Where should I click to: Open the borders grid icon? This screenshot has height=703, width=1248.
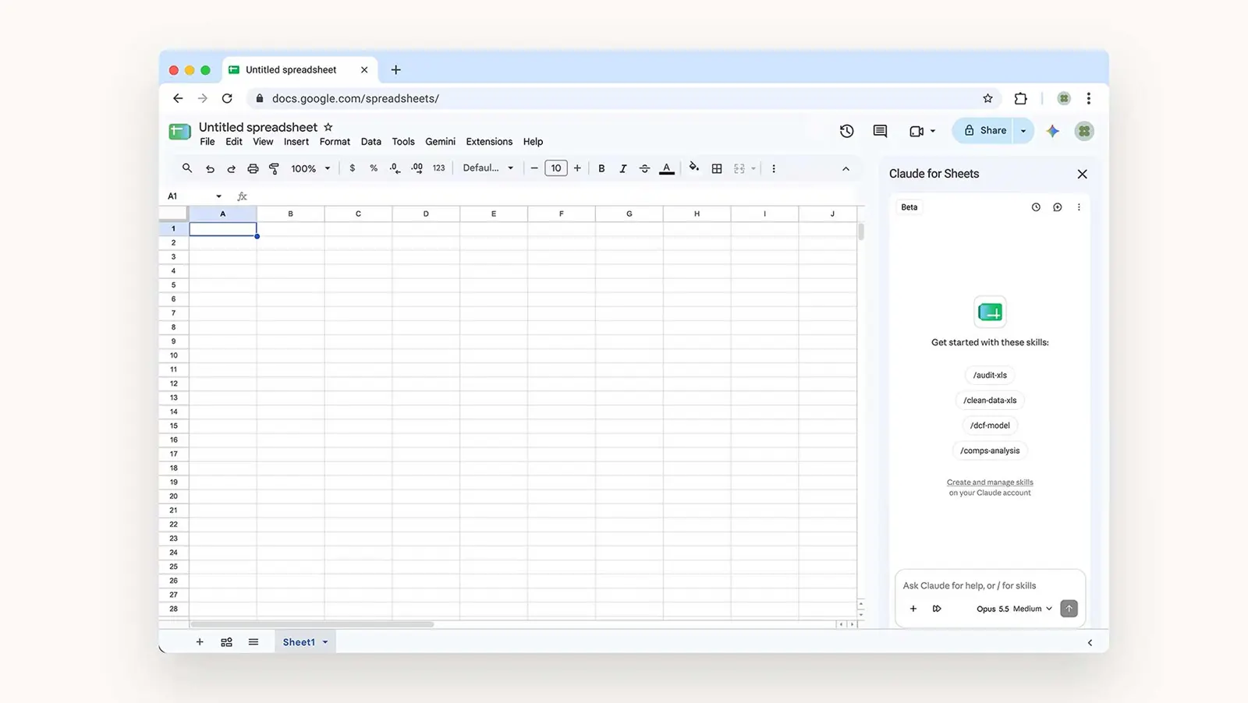click(717, 168)
